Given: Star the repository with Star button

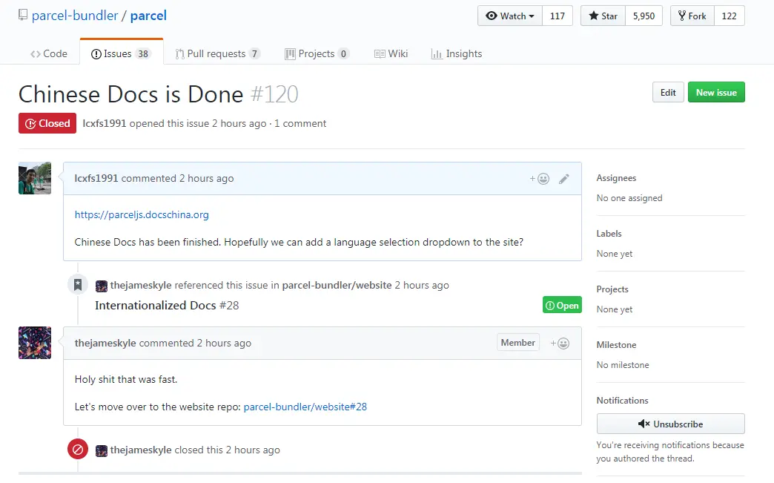Looking at the screenshot, I should click(x=603, y=16).
